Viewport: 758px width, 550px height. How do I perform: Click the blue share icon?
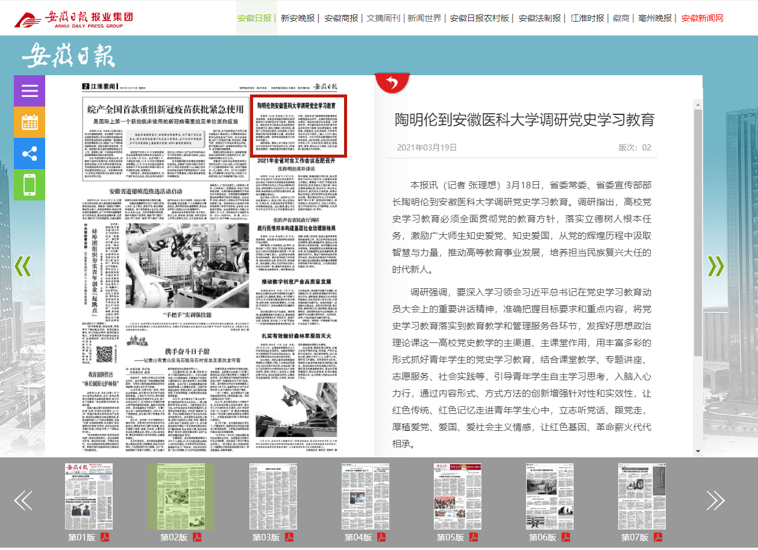30,153
